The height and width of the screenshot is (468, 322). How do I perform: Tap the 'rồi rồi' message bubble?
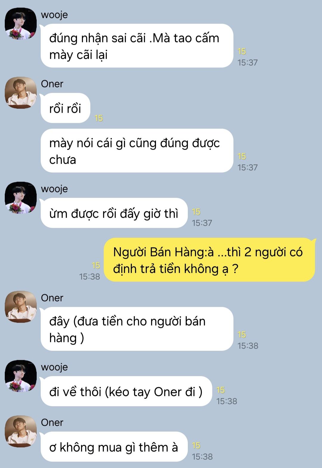coord(65,108)
